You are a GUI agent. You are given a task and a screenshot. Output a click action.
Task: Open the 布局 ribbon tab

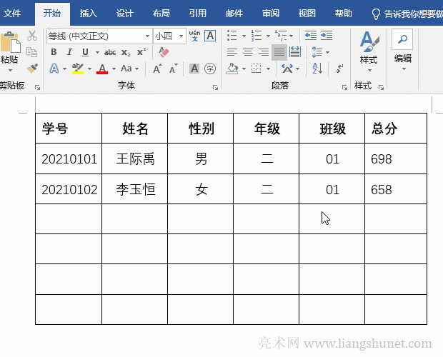[x=161, y=13]
